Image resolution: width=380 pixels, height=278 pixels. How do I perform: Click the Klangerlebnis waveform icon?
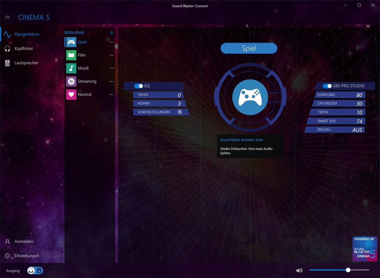click(8, 34)
